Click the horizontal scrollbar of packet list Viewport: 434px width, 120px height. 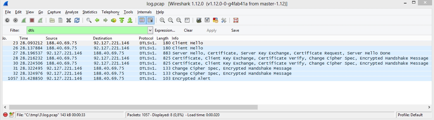(x=133, y=107)
